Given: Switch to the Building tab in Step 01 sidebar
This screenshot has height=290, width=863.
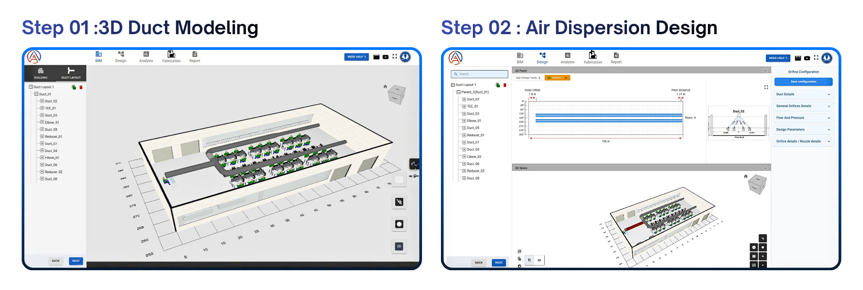Looking at the screenshot, I should click(40, 73).
